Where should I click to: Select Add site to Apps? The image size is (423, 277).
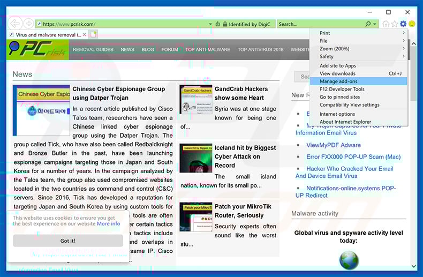(359, 65)
